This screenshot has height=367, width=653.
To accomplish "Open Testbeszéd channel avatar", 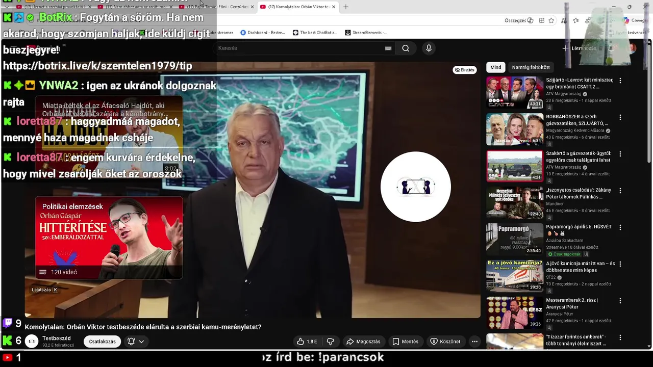I will 32,342.
